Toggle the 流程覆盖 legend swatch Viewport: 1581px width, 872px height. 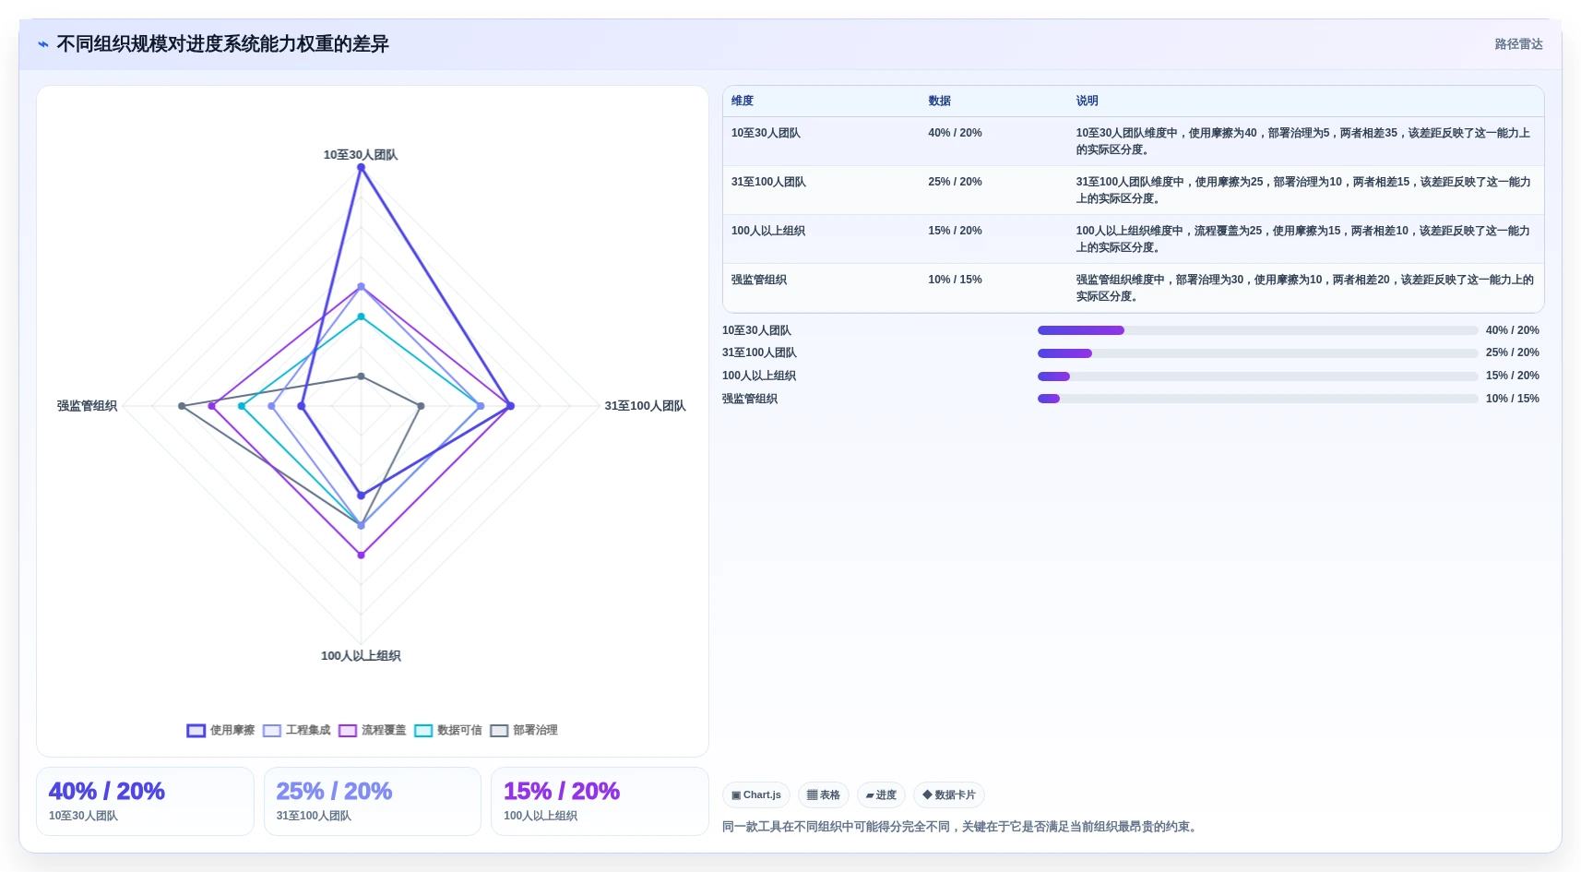pyautogui.click(x=347, y=730)
